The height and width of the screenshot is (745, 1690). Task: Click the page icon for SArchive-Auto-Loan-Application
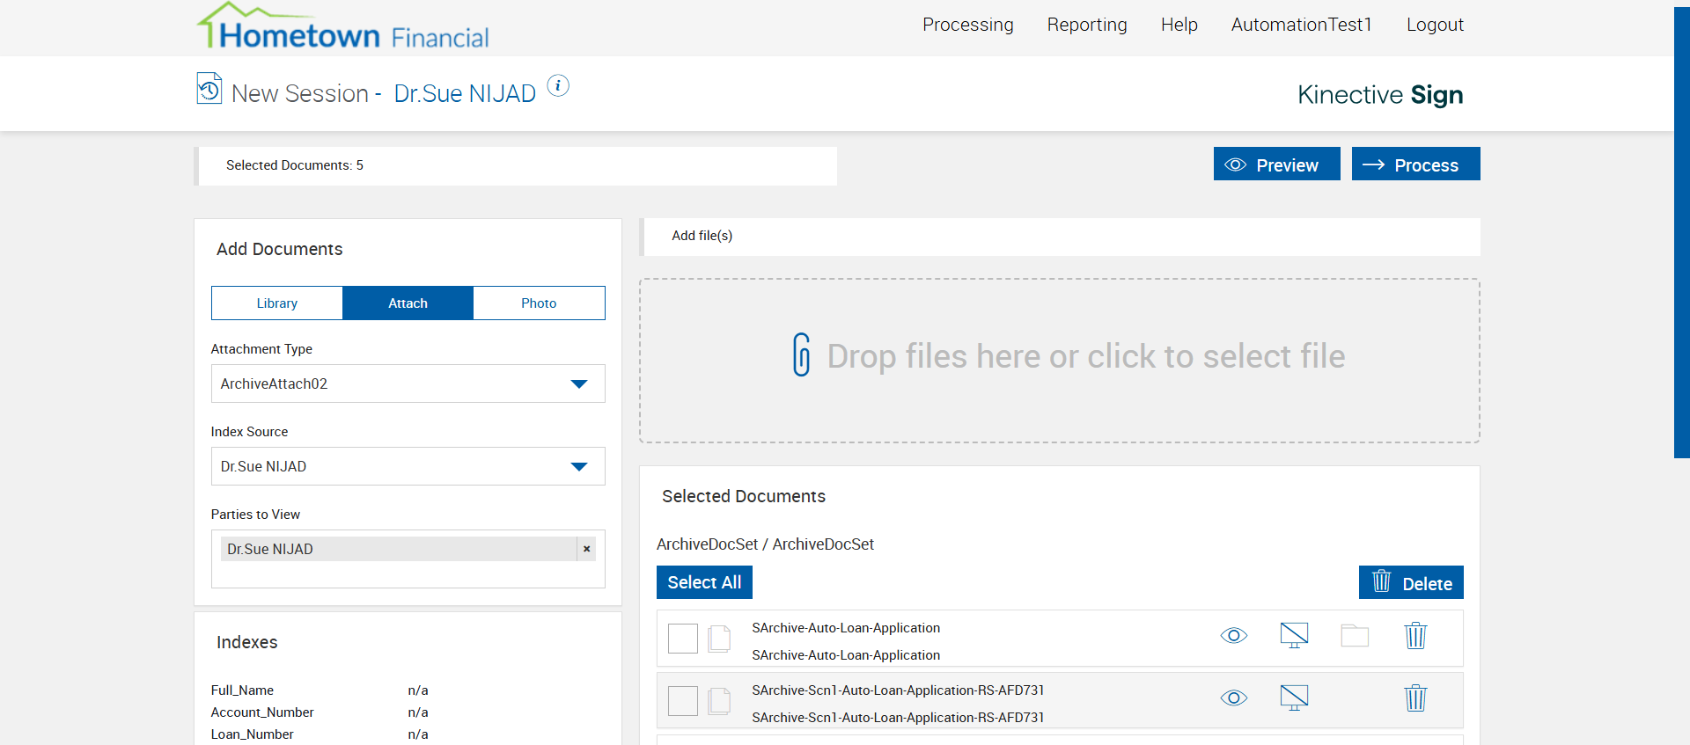(720, 639)
